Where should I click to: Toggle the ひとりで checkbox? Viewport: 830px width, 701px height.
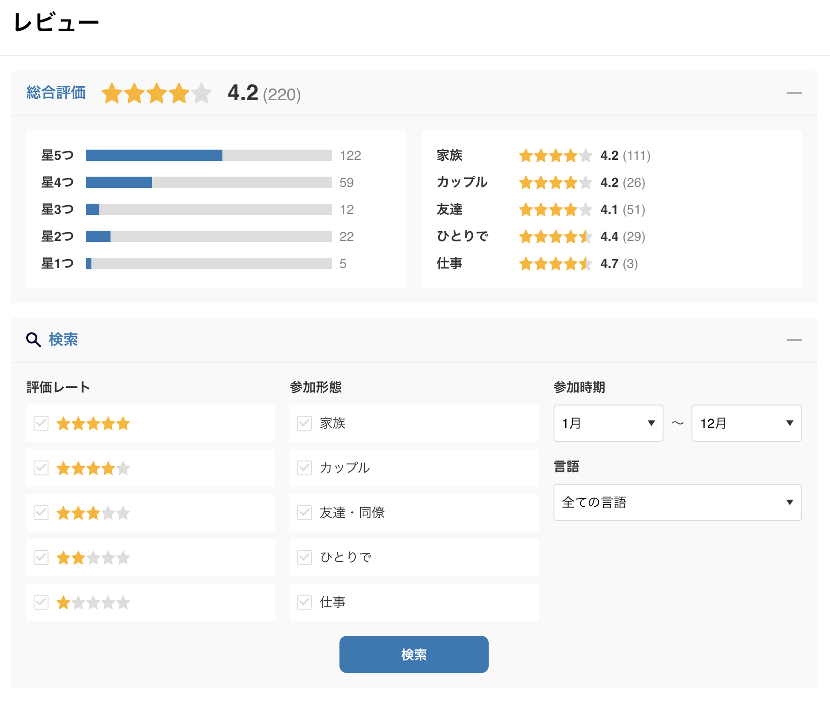[304, 557]
